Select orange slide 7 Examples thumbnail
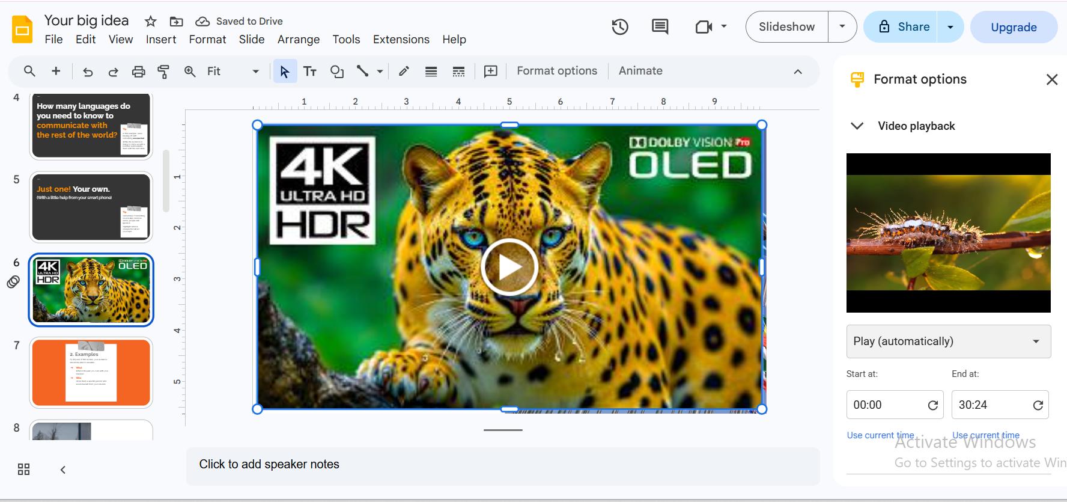The width and height of the screenshot is (1067, 502). (91, 373)
